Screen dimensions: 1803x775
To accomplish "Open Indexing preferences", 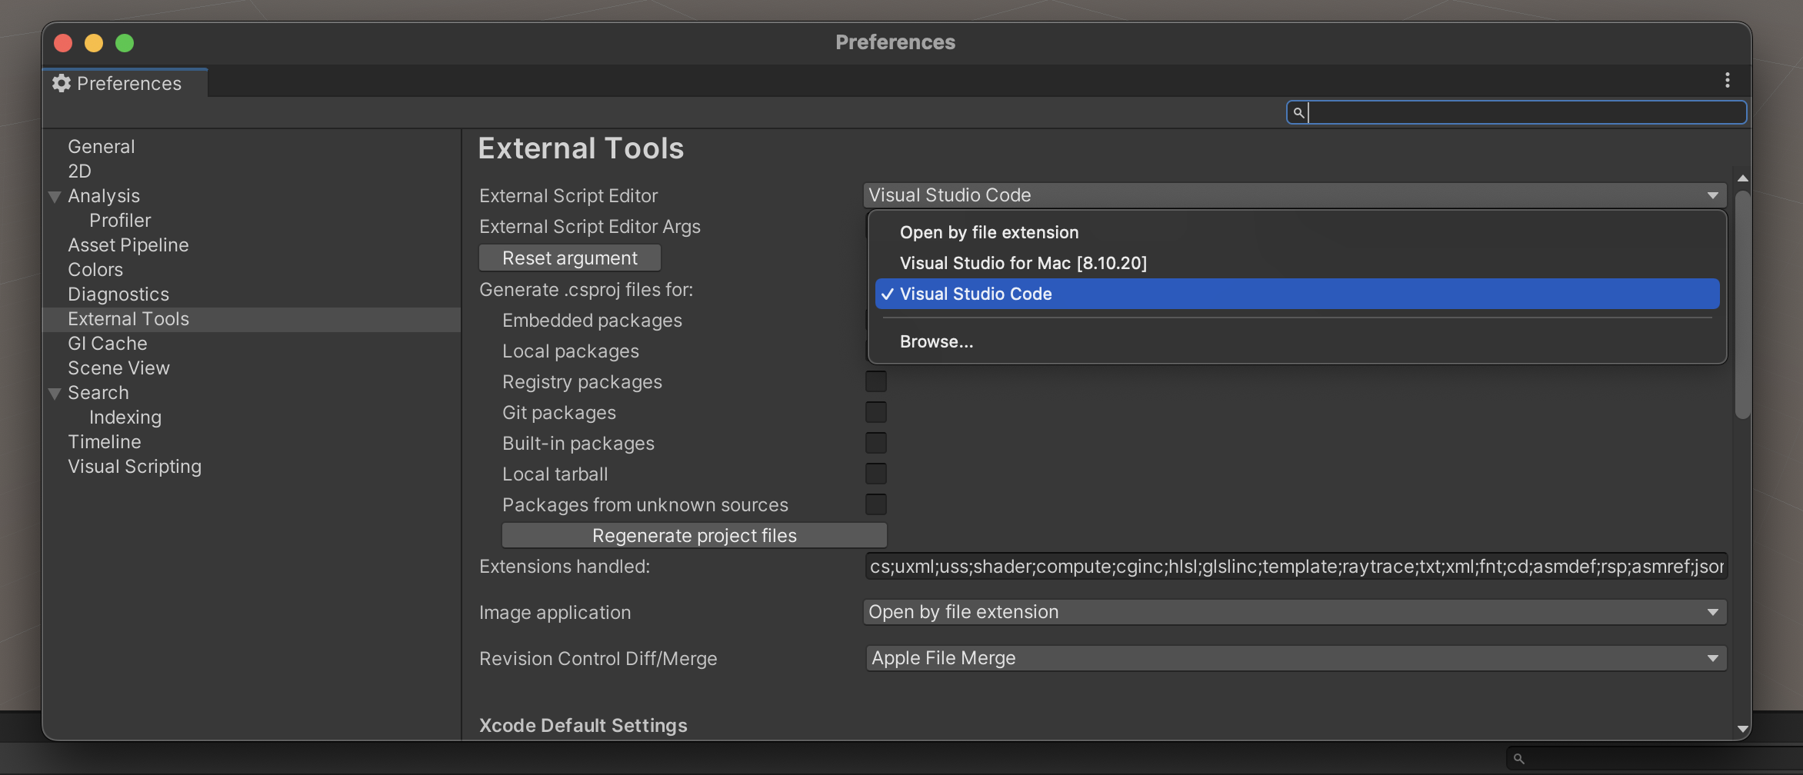I will (x=125, y=417).
